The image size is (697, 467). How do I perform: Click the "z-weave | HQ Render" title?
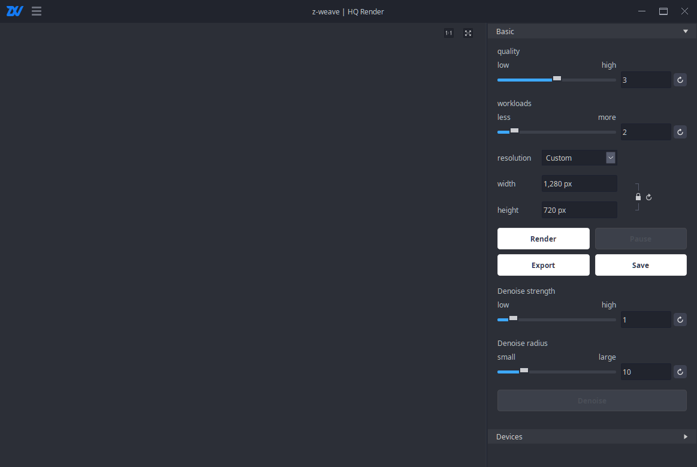[348, 11]
